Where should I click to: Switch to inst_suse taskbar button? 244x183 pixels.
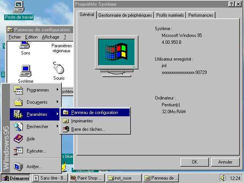tap(124, 178)
